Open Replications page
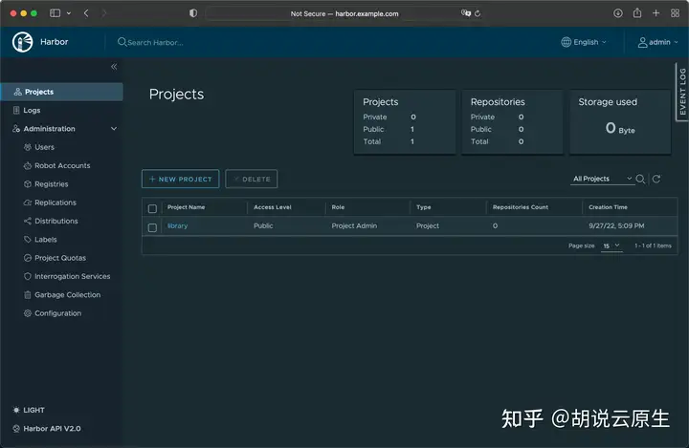Viewport: 689px width, 448px height. pyautogui.click(x=56, y=203)
